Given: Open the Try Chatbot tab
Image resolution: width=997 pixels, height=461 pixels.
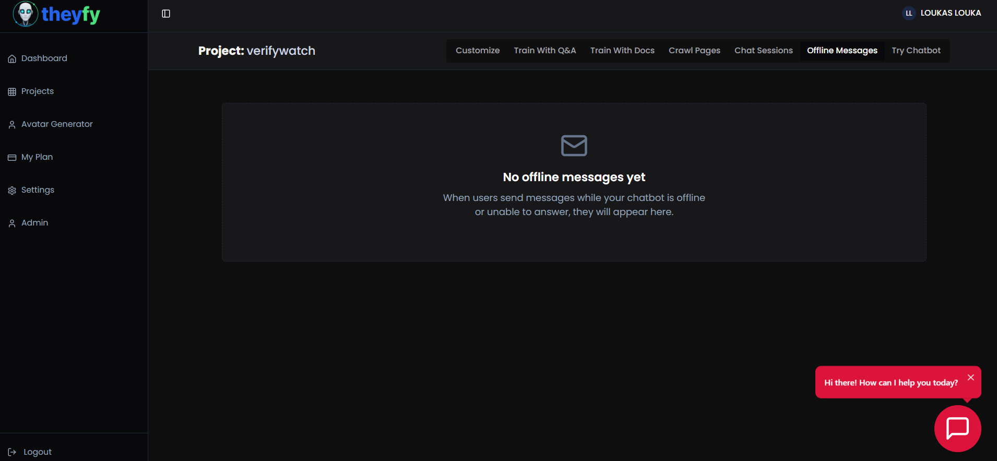Looking at the screenshot, I should tap(916, 51).
